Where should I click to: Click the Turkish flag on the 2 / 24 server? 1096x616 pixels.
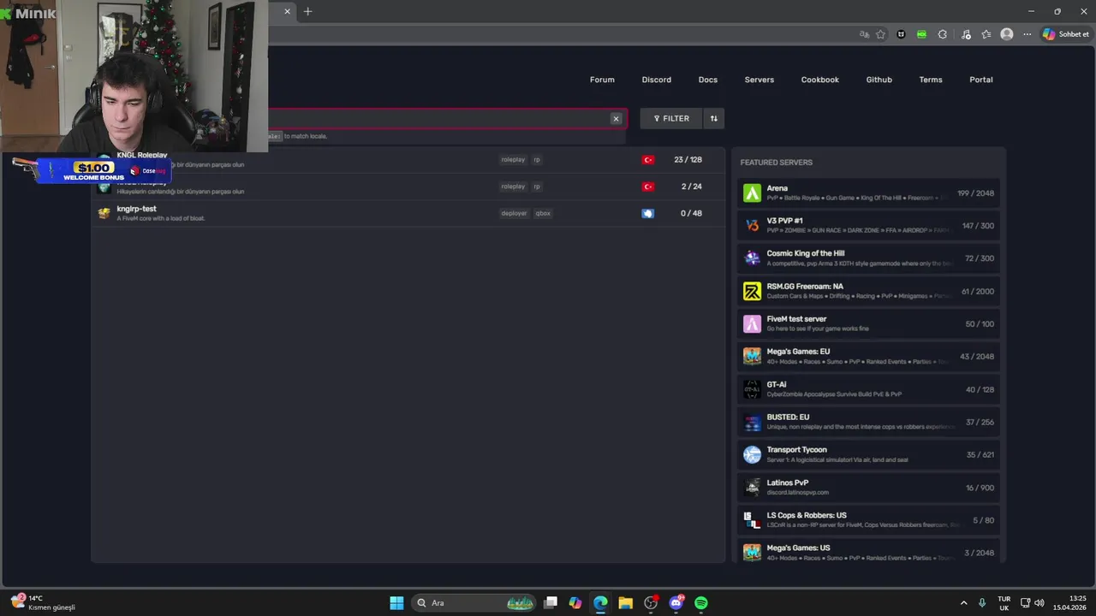click(648, 187)
